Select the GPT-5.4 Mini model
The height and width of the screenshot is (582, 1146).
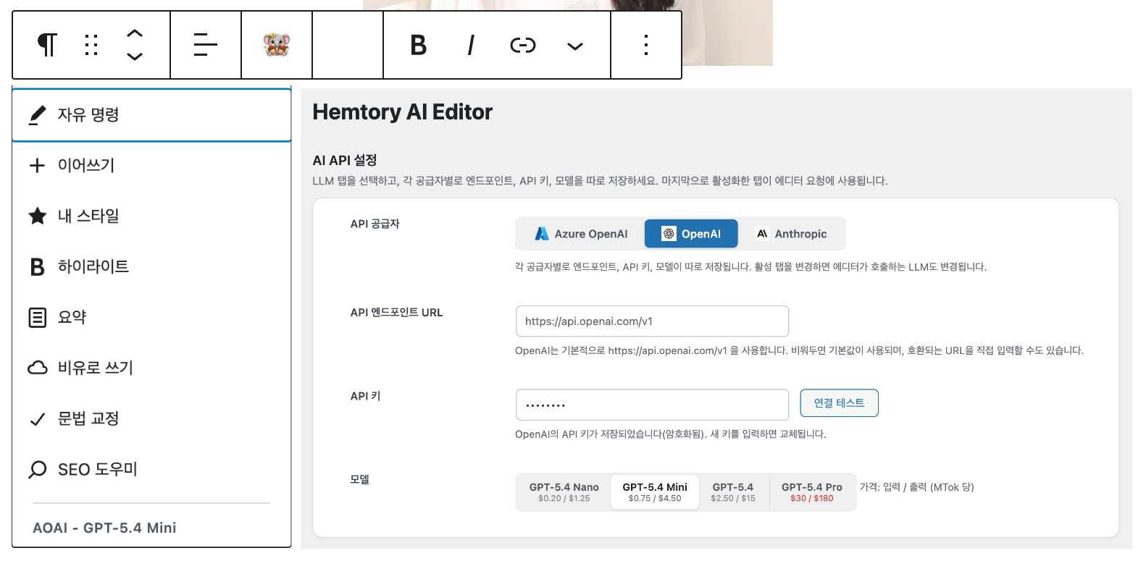[x=655, y=492]
